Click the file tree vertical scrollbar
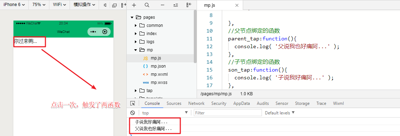Screen dimensions: 400x136 pos(195,36)
